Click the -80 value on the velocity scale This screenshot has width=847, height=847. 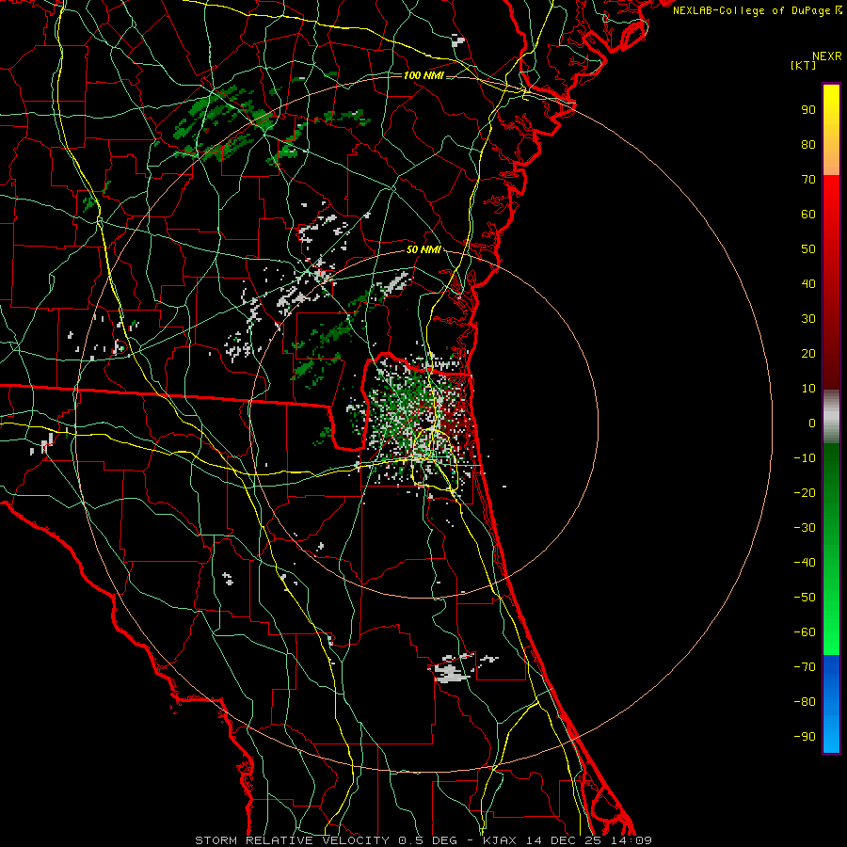[x=805, y=702]
